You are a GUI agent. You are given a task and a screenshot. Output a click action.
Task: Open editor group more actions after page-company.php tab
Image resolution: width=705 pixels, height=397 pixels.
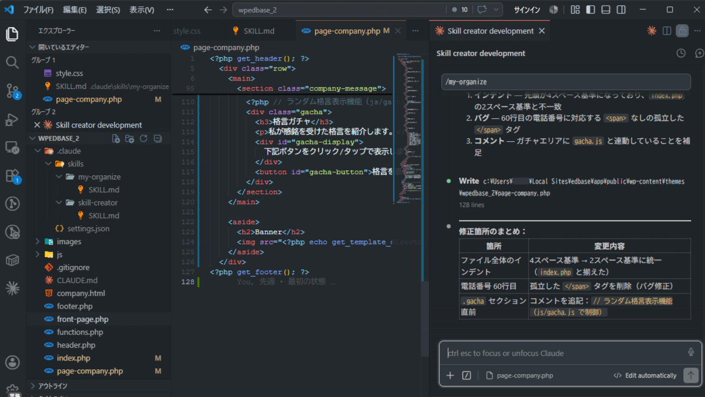(x=416, y=31)
